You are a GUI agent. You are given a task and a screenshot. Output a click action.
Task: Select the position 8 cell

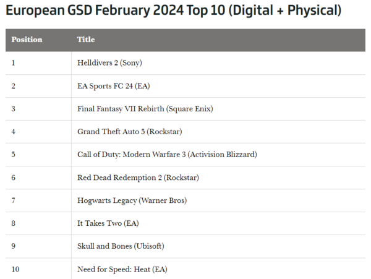[x=14, y=223]
